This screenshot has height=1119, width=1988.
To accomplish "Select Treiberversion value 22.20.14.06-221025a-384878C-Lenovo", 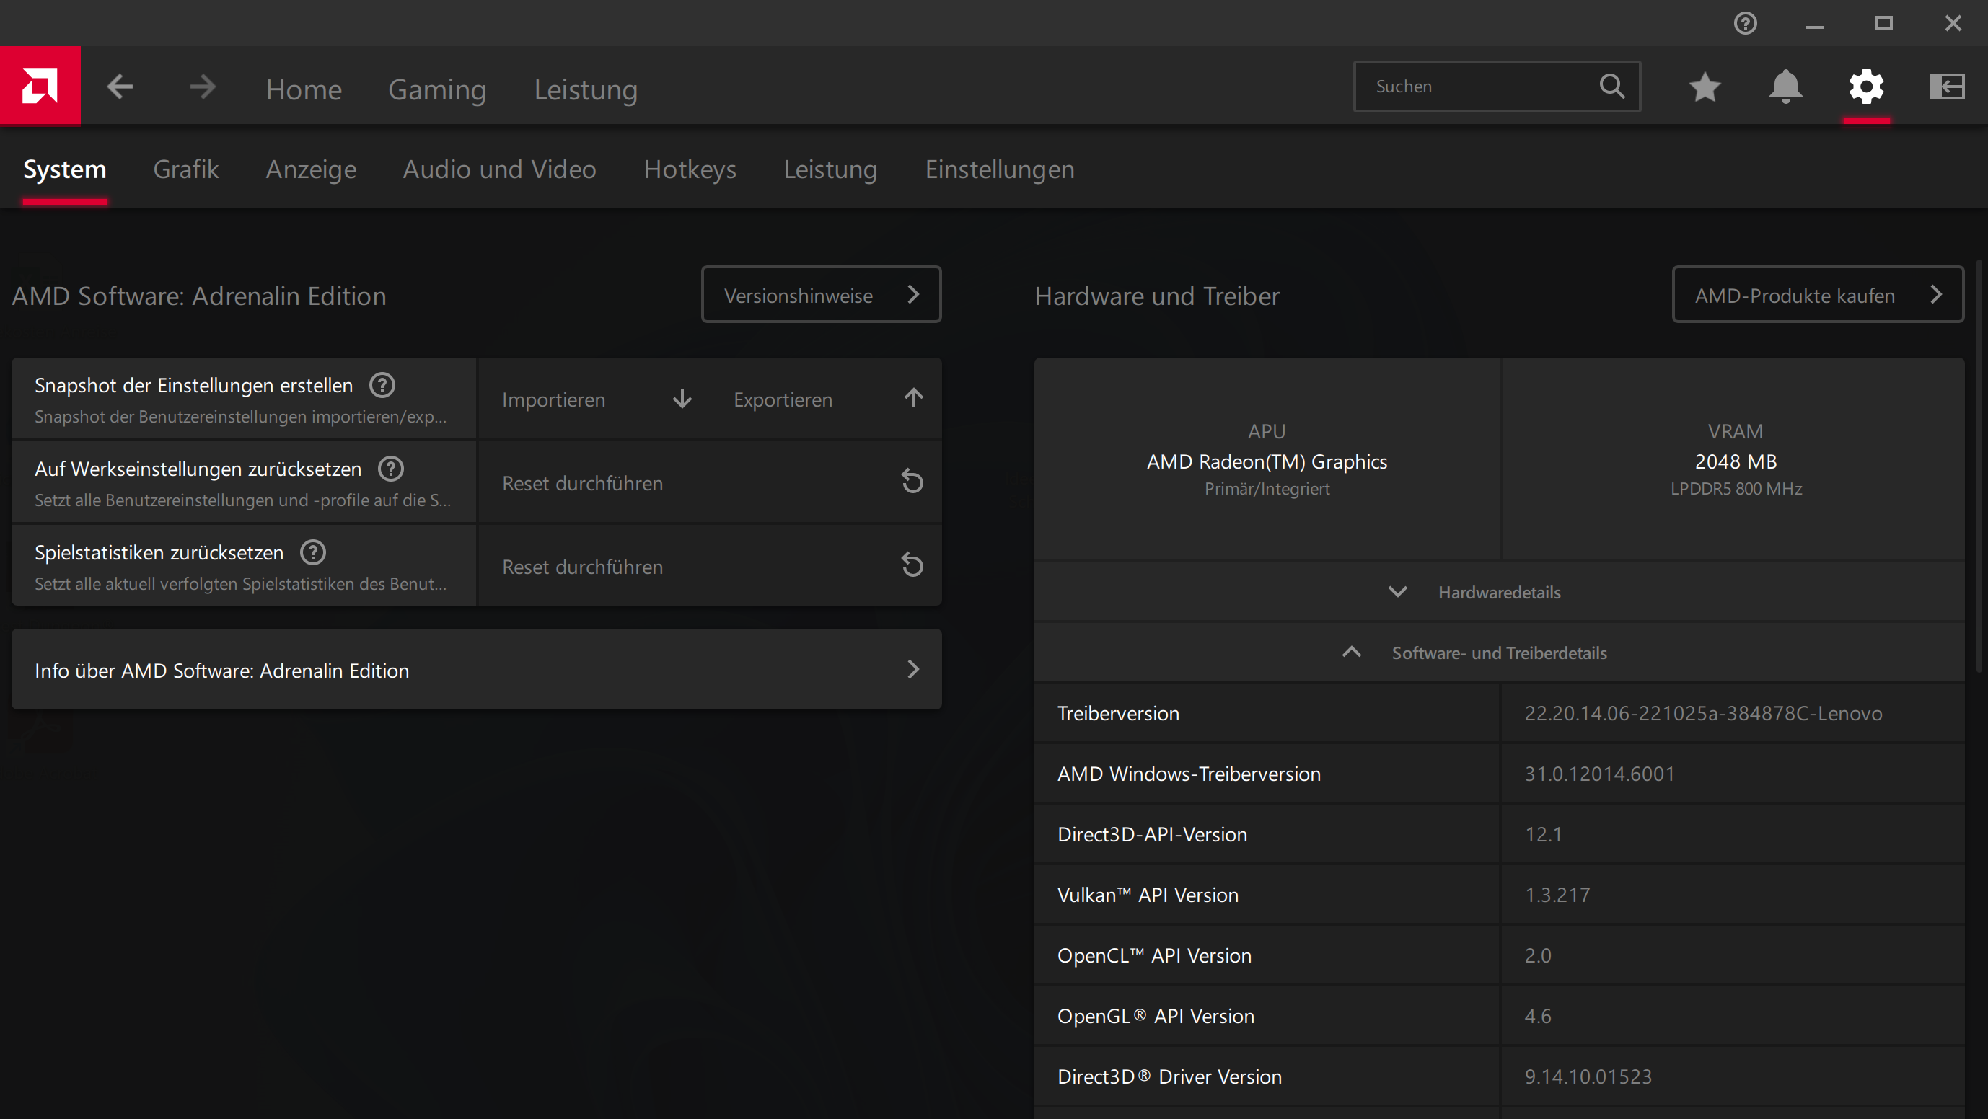I will click(x=1702, y=713).
